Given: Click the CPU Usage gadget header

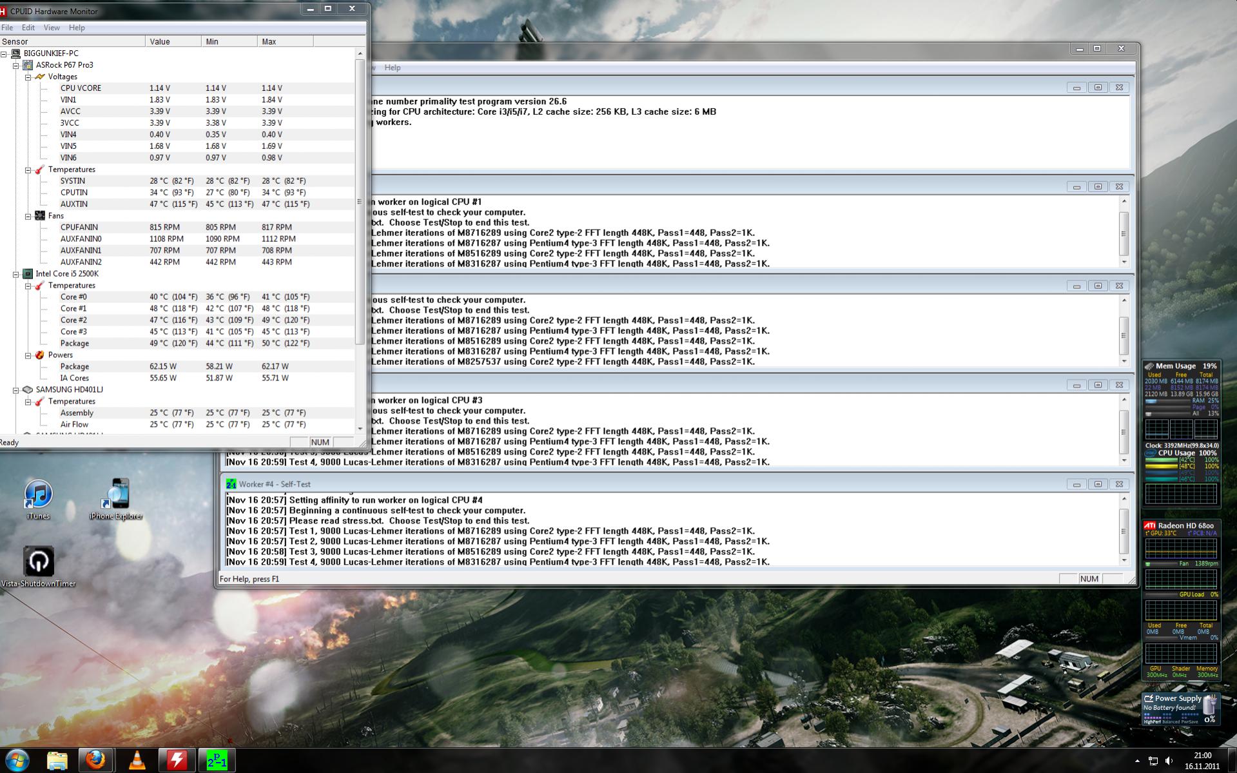Looking at the screenshot, I should click(1182, 453).
